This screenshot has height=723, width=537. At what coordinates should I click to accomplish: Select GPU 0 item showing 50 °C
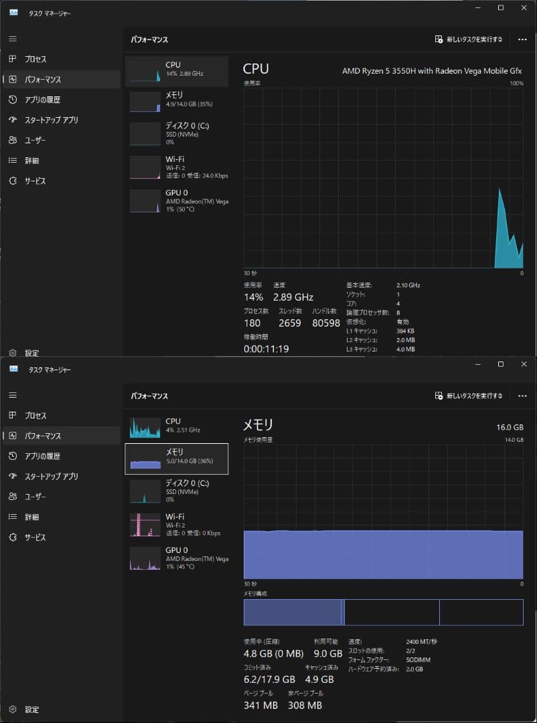[177, 201]
